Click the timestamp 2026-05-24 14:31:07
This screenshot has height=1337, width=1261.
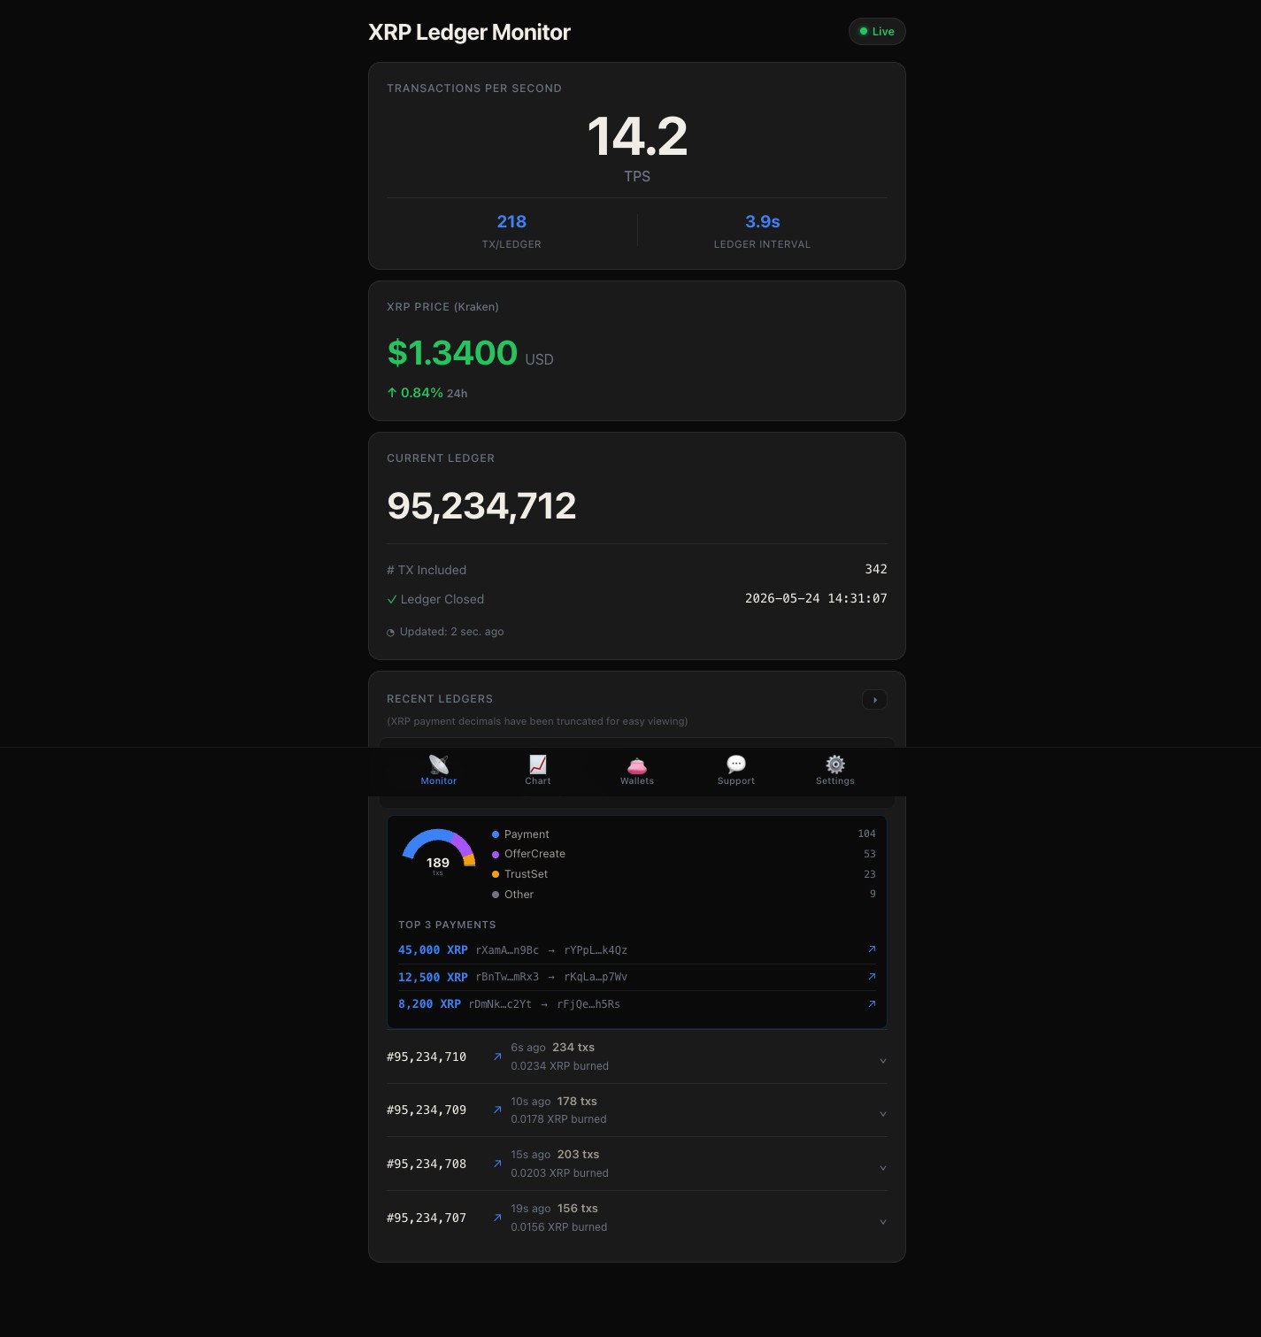[x=816, y=598]
